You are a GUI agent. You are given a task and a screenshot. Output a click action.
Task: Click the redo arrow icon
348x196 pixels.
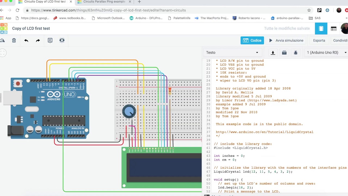pyautogui.click(x=38, y=40)
